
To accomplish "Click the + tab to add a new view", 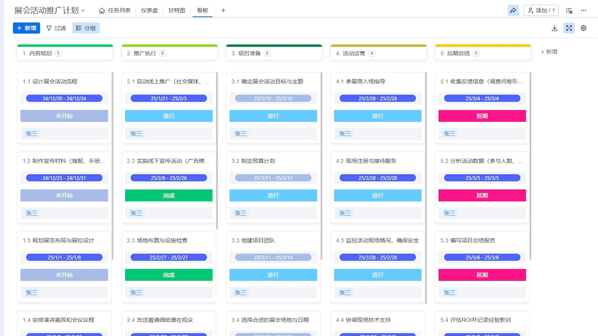I will 223,9.
